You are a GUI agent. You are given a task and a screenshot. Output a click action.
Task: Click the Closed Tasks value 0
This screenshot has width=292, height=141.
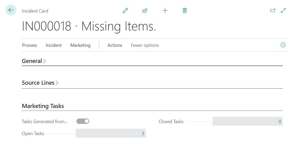pyautogui.click(x=280, y=122)
